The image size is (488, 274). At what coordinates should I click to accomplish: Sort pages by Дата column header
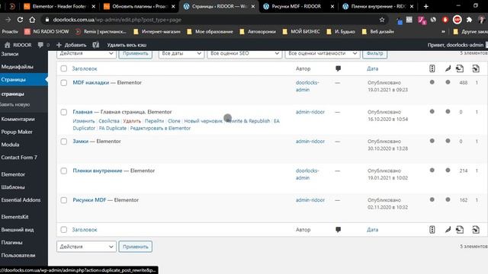[372, 68]
